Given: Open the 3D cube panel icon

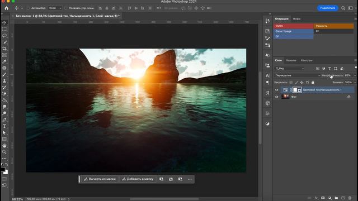Looking at the screenshot, I should pos(267,103).
